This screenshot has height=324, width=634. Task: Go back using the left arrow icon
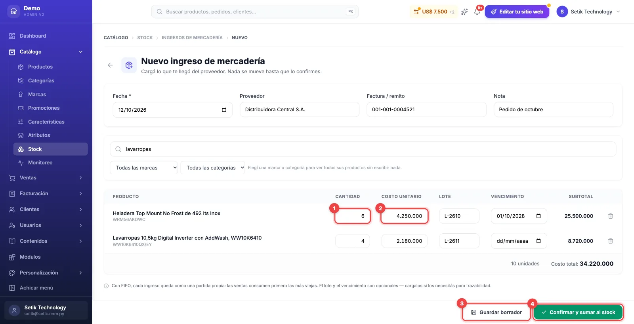click(x=110, y=65)
